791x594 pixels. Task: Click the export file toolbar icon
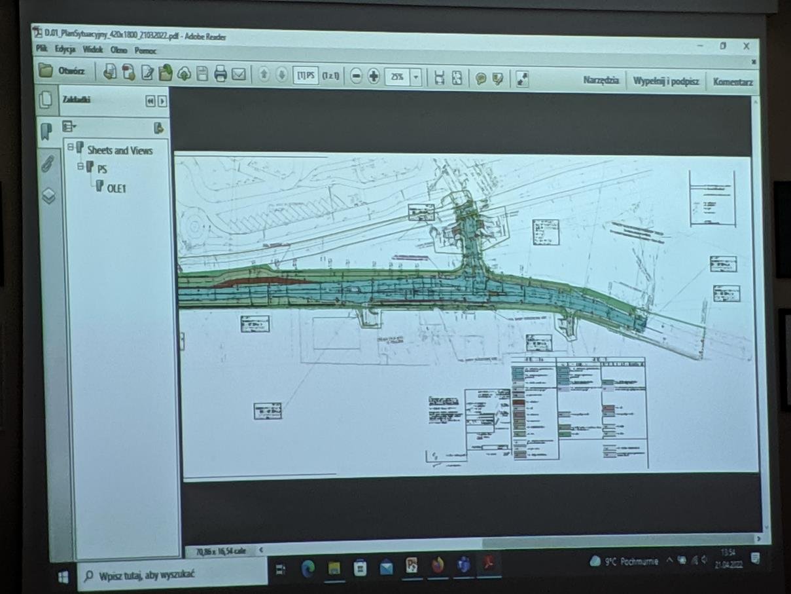tap(166, 73)
